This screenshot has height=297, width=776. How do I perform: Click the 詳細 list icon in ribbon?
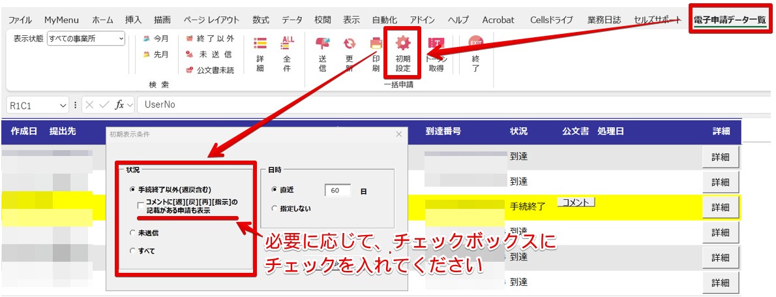coord(260,44)
